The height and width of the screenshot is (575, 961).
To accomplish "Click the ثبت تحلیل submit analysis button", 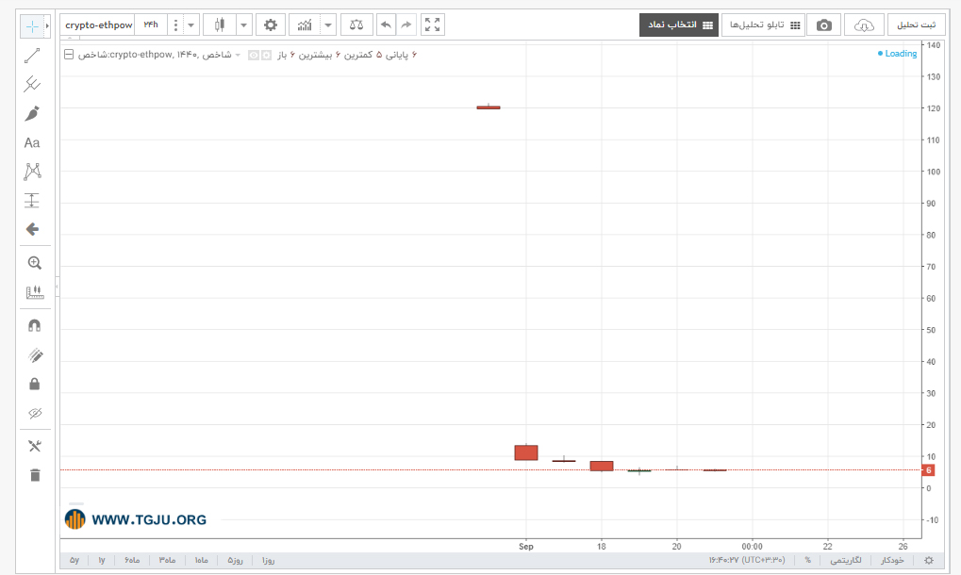I will coord(917,25).
